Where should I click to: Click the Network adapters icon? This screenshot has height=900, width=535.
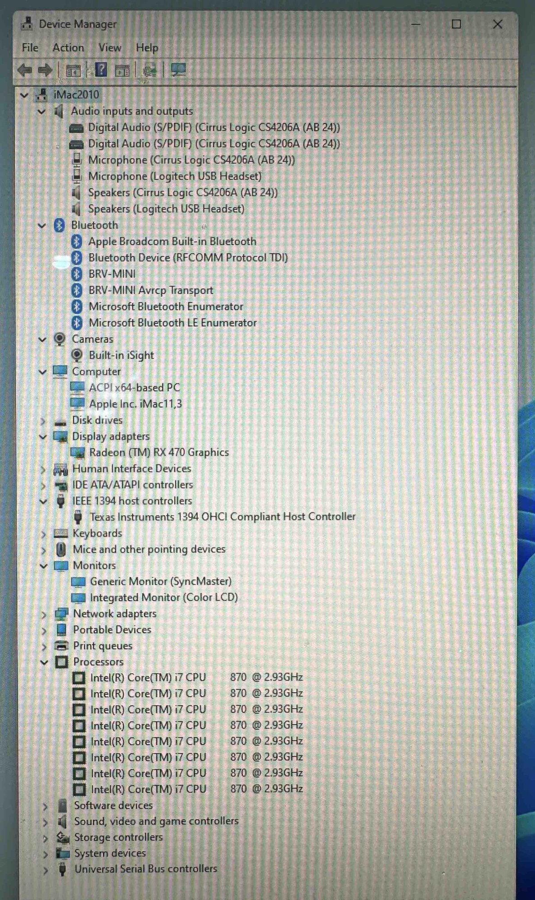[61, 614]
